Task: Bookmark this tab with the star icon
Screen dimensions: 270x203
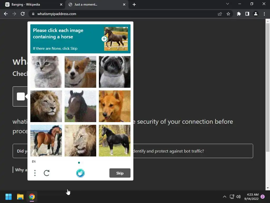Action: 228,14
